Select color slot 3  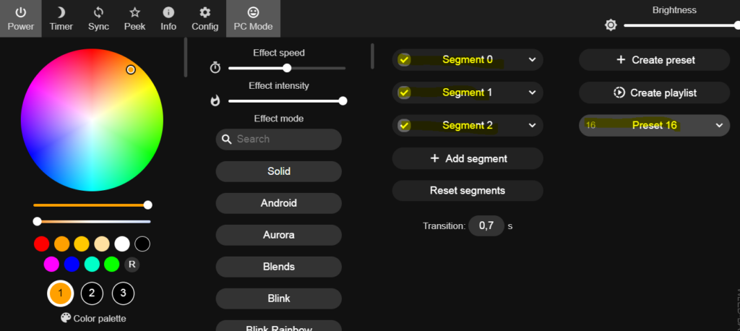pos(123,293)
